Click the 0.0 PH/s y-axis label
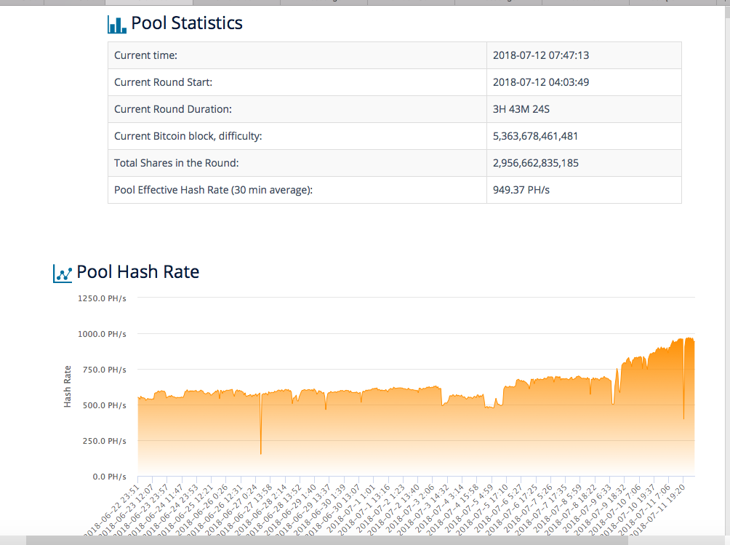Image resolution: width=730 pixels, height=545 pixels. point(109,477)
